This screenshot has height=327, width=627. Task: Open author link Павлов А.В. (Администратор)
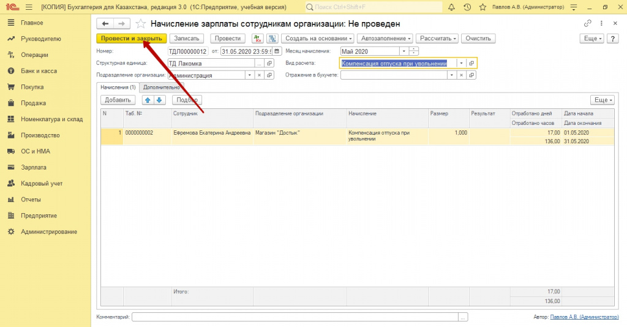584,317
